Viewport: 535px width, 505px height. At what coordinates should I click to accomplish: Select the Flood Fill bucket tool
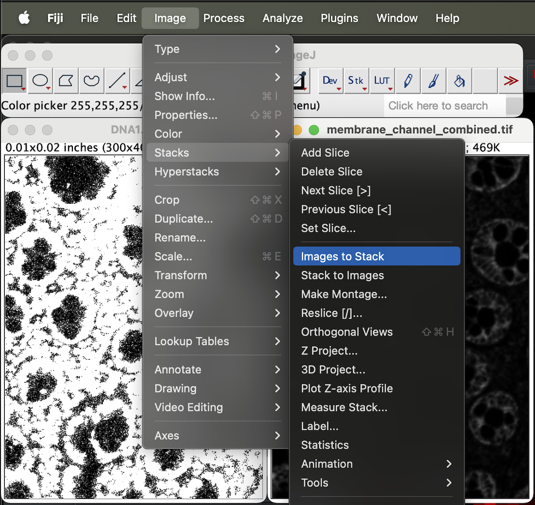click(x=459, y=81)
